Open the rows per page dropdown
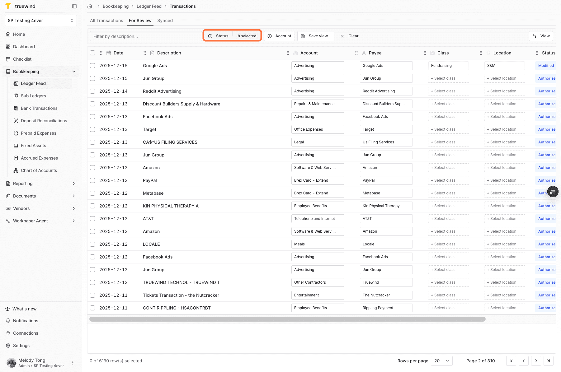The width and height of the screenshot is (561, 372). (x=441, y=361)
